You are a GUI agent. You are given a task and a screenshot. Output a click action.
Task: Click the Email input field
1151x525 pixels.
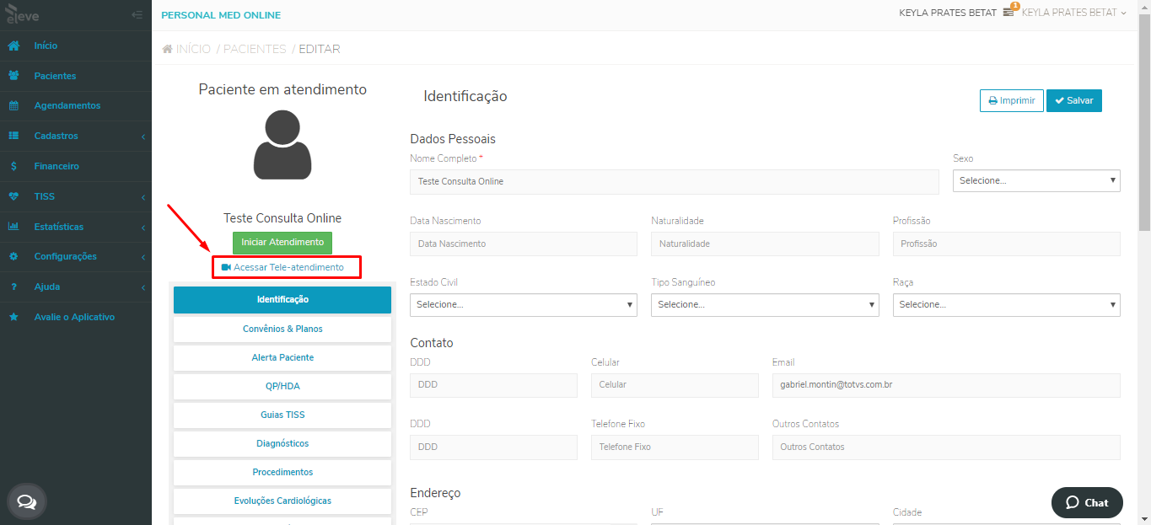pos(946,384)
